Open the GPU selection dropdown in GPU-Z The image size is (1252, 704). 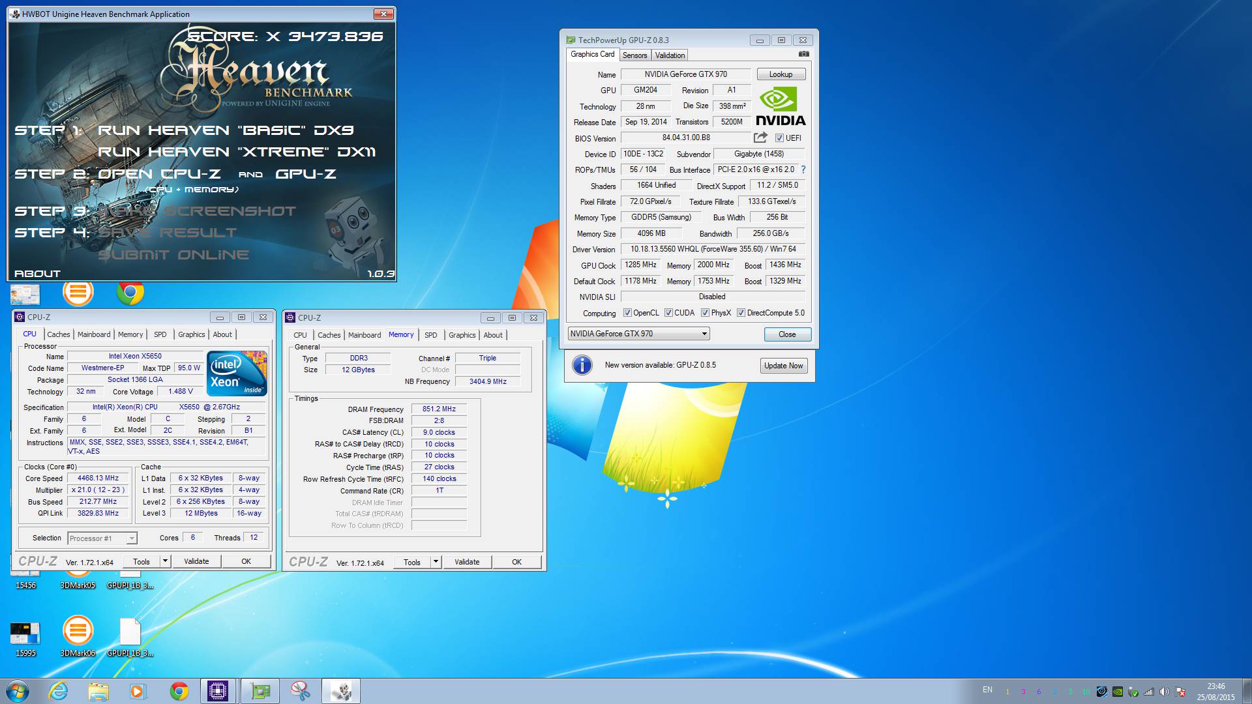tap(638, 334)
